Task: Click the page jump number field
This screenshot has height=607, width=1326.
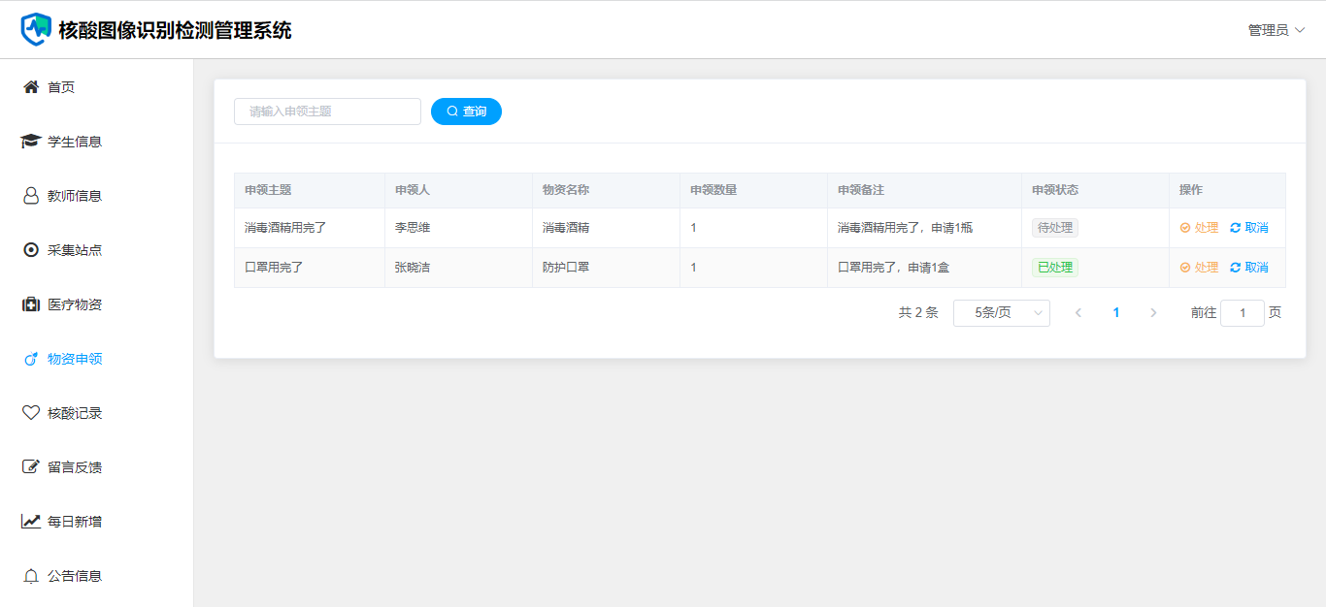Action: (1242, 313)
